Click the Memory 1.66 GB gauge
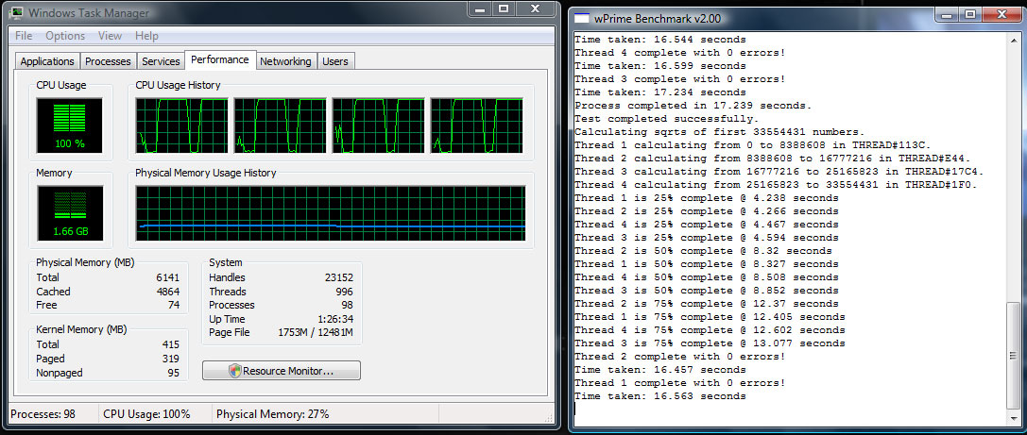 [x=69, y=213]
